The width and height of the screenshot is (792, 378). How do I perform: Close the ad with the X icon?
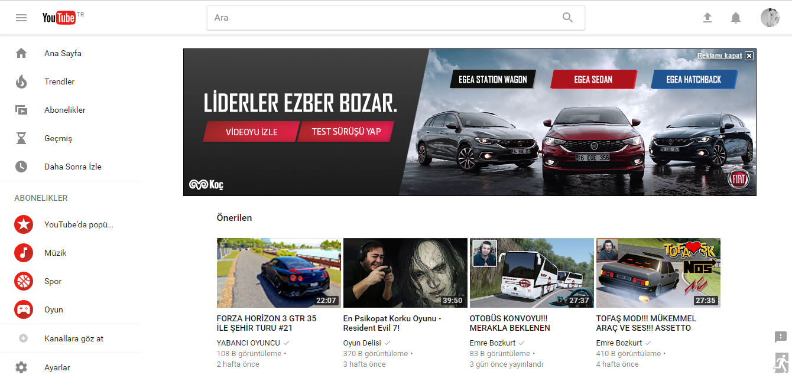(749, 56)
